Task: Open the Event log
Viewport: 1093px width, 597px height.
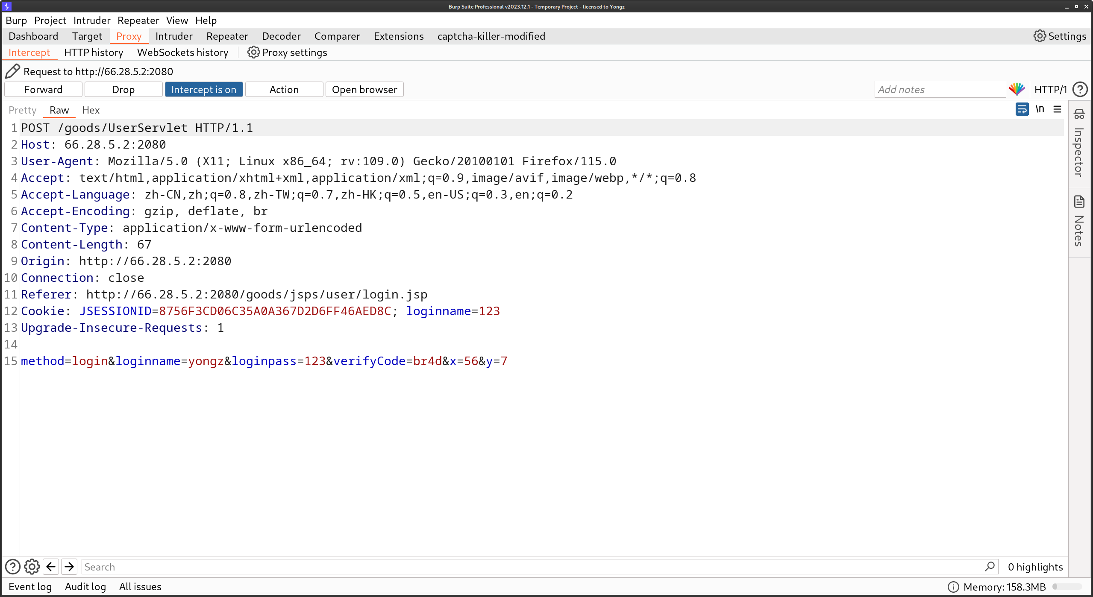Action: pyautogui.click(x=30, y=587)
